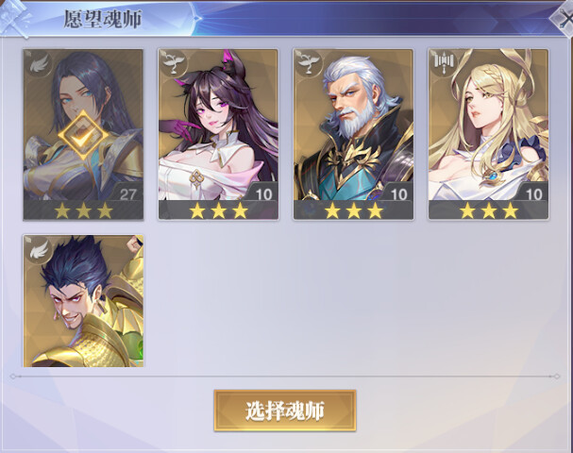Viewport: 573px width, 453px height.
Task: Click the three-star rating under the bearded man
Action: pos(353,210)
